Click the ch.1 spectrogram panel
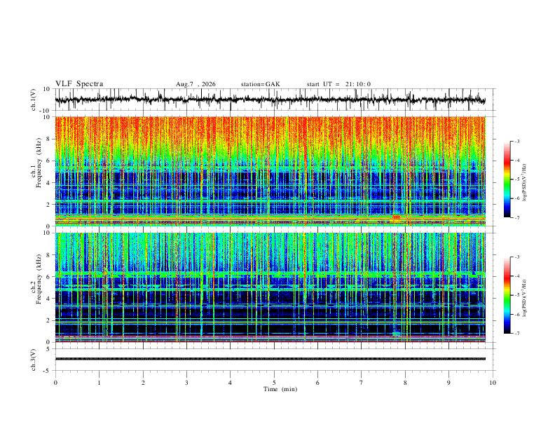 [x=270, y=171]
